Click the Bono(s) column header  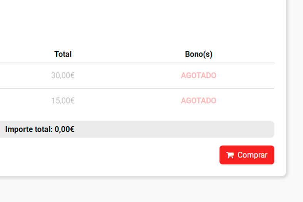pyautogui.click(x=198, y=54)
